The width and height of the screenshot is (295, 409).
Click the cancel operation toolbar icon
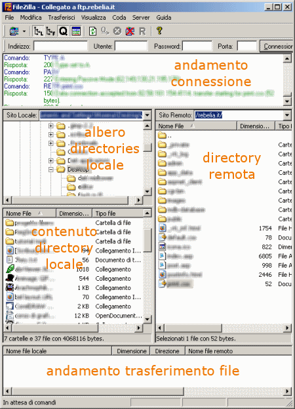pos(117,32)
